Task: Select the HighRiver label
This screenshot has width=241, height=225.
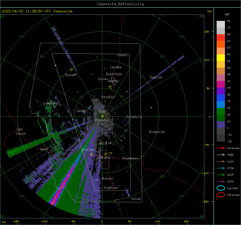Action: pyautogui.click(x=111, y=188)
